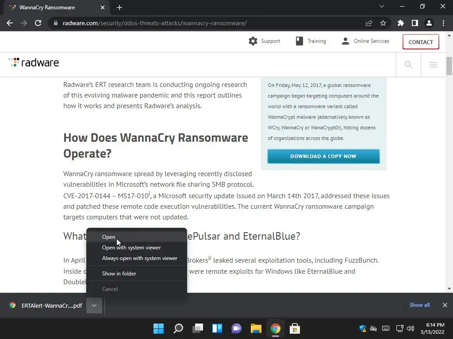The height and width of the screenshot is (339, 453).
Task: Open touch keyboard tray icon
Action: click(x=386, y=328)
